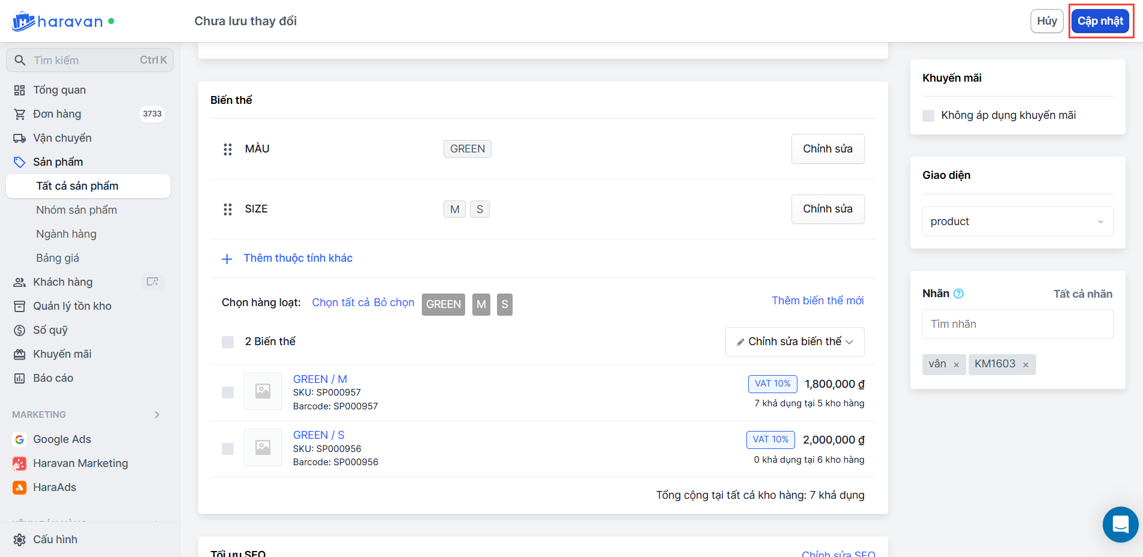The height and width of the screenshot is (557, 1143).
Task: Check the Không áp dụng khuyến mãi box
Action: (928, 115)
